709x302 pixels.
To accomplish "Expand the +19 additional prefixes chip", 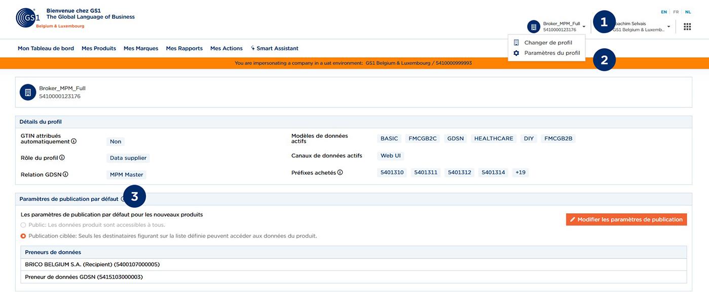I will tap(520, 172).
